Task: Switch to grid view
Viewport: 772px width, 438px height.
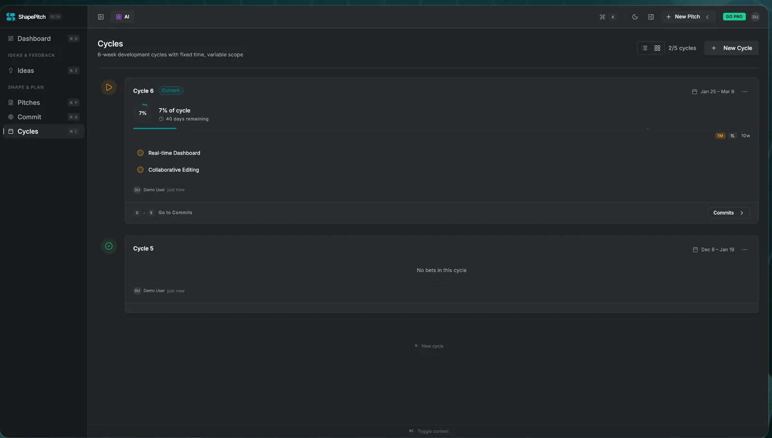Action: pos(657,48)
